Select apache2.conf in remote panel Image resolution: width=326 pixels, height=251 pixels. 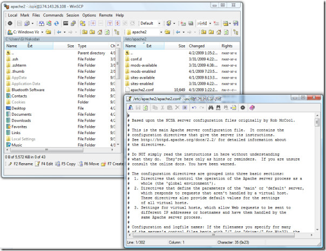pyautogui.click(x=142, y=90)
